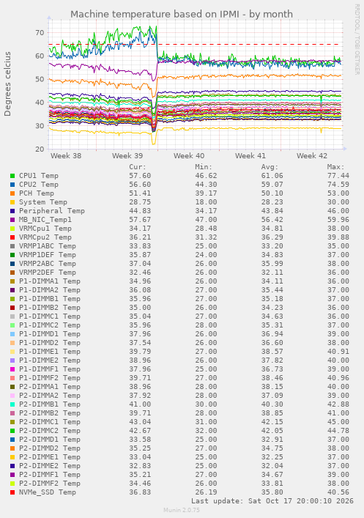364x518 pixels.
Task: Click the 'VRMP2DEF Temp' legend label
Action: click(x=48, y=273)
